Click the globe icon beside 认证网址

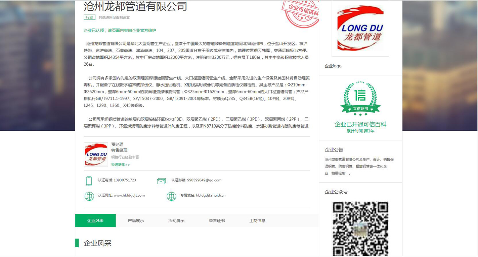click(x=89, y=196)
